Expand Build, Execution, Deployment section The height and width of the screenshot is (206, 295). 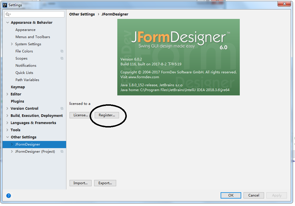[7, 115]
